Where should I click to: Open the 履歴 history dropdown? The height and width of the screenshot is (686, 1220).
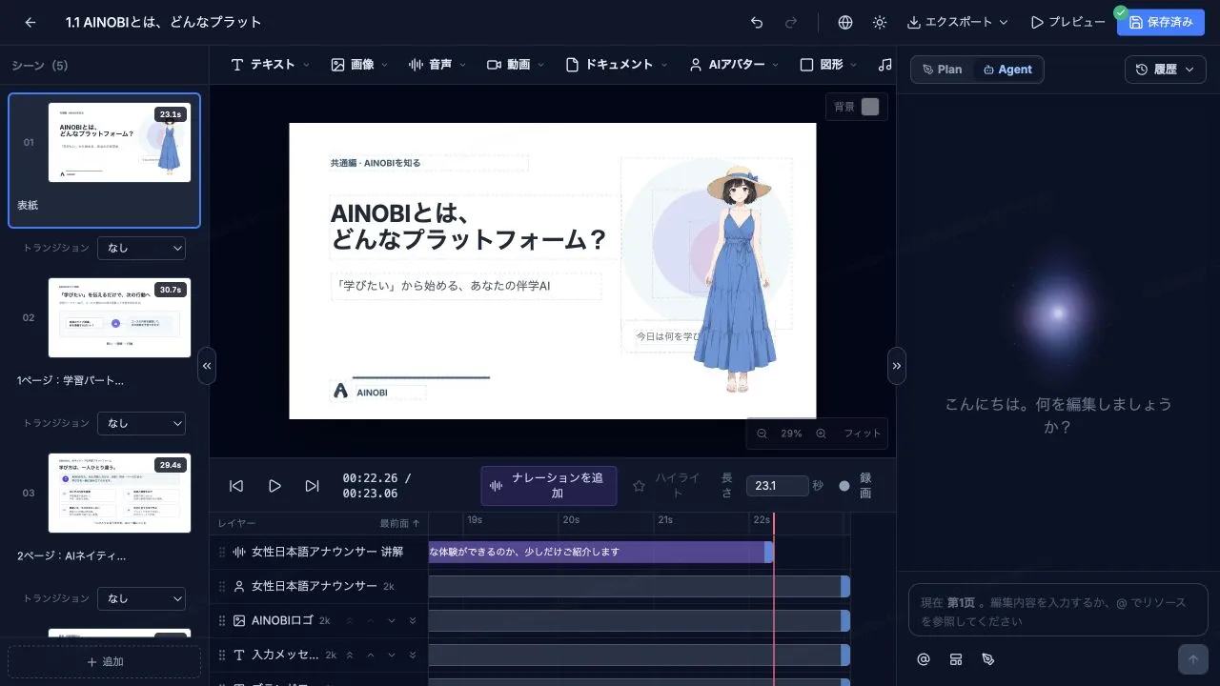point(1165,70)
